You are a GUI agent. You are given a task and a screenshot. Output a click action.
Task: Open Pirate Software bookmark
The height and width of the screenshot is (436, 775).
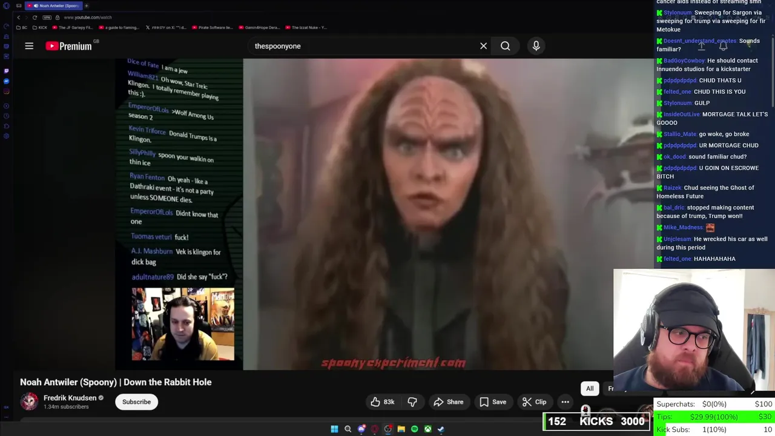(x=212, y=27)
